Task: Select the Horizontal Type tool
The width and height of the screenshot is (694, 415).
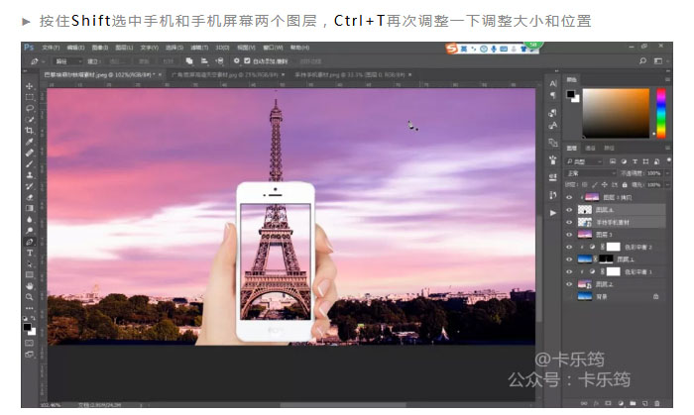Action: 29,252
